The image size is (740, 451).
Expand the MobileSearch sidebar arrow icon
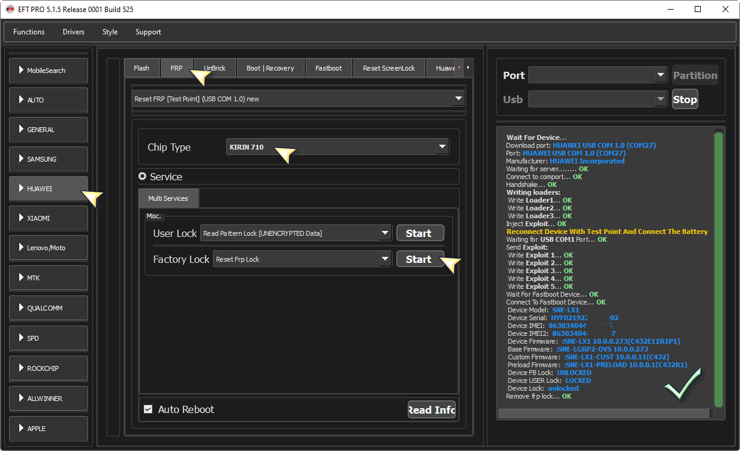click(21, 71)
